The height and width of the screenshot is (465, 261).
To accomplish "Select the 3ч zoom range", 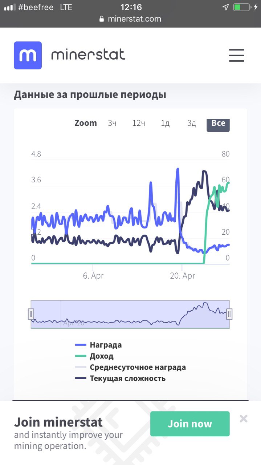I will coord(112,123).
